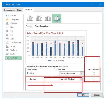Choose the Column chart icon in sidebar
The width and height of the screenshot is (106, 100).
[x=7, y=23]
